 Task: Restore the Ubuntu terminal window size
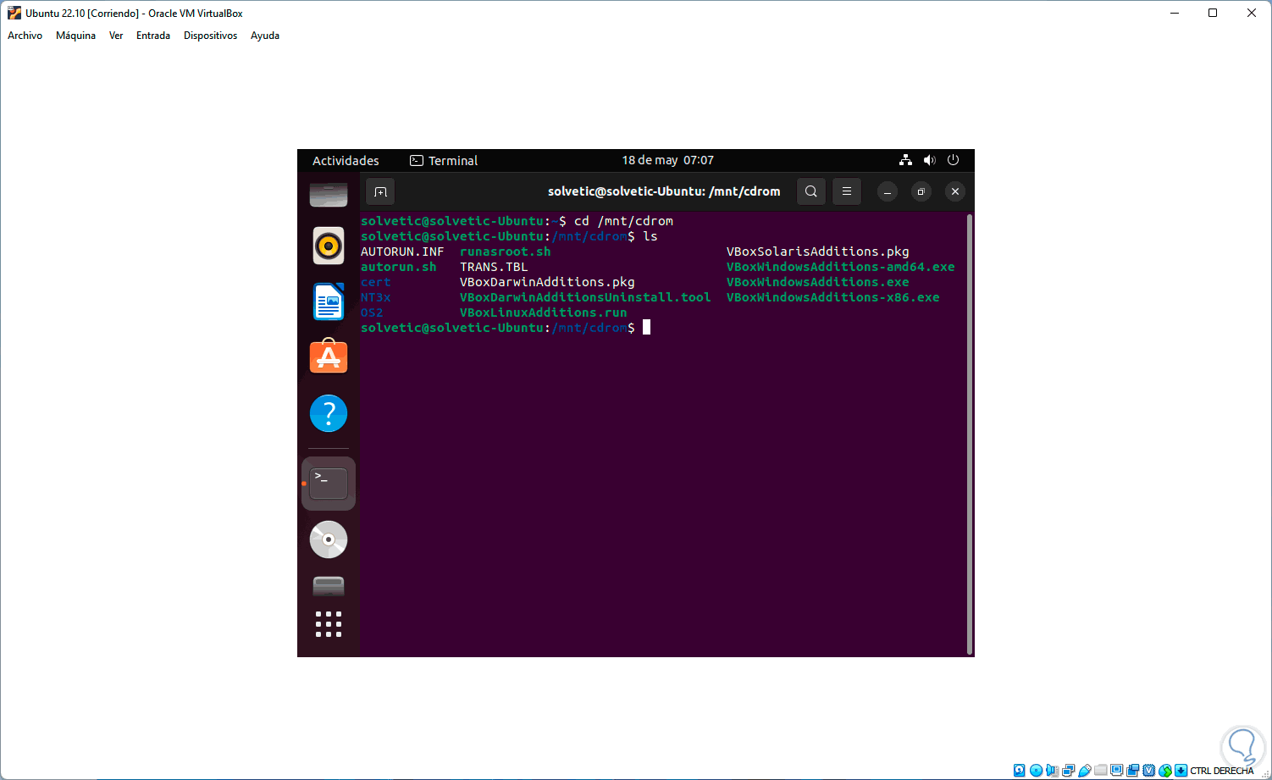(x=921, y=191)
